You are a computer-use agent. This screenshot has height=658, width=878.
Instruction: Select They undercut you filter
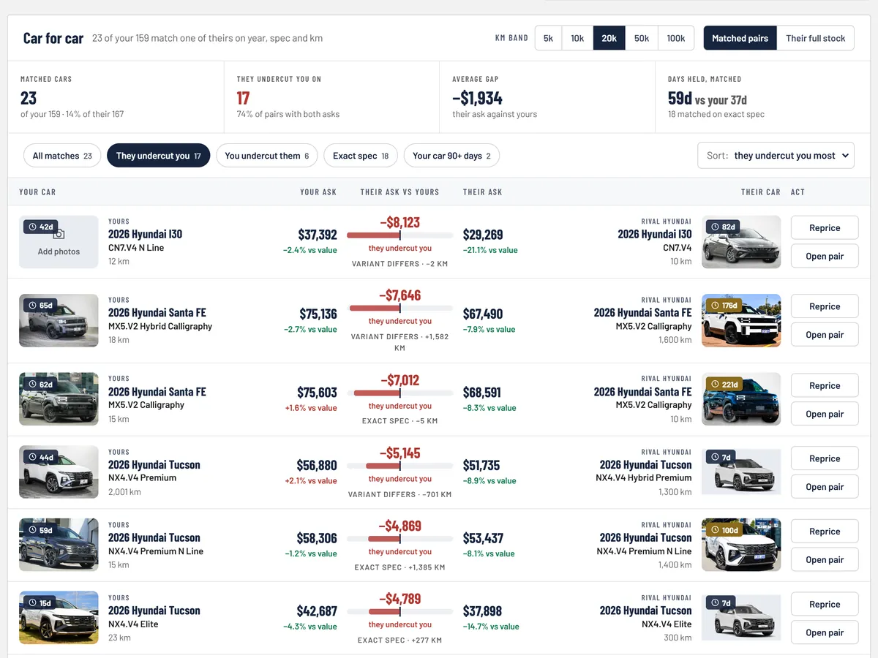point(158,156)
